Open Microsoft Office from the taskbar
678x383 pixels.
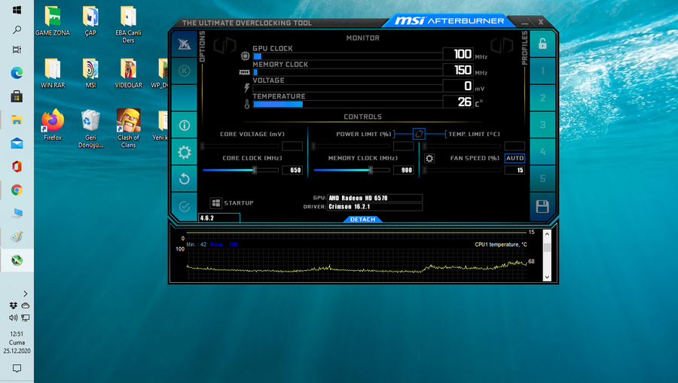click(17, 166)
